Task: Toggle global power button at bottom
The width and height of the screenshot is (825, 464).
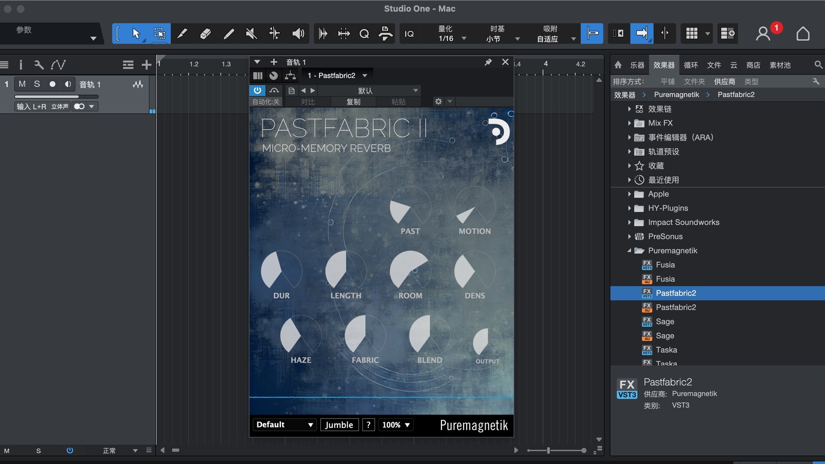Action: [70, 450]
